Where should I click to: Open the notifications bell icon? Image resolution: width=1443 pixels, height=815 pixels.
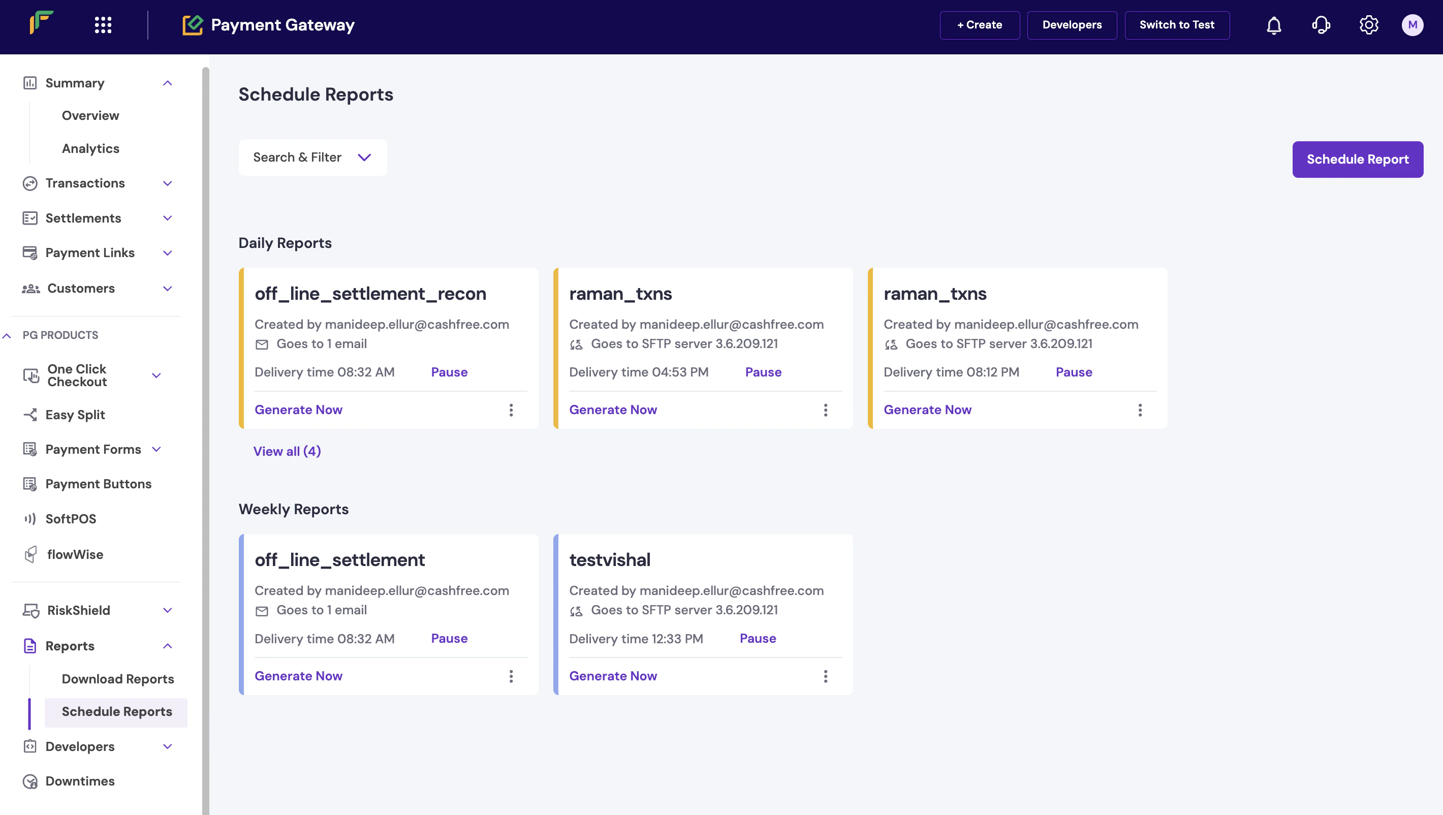[1274, 25]
